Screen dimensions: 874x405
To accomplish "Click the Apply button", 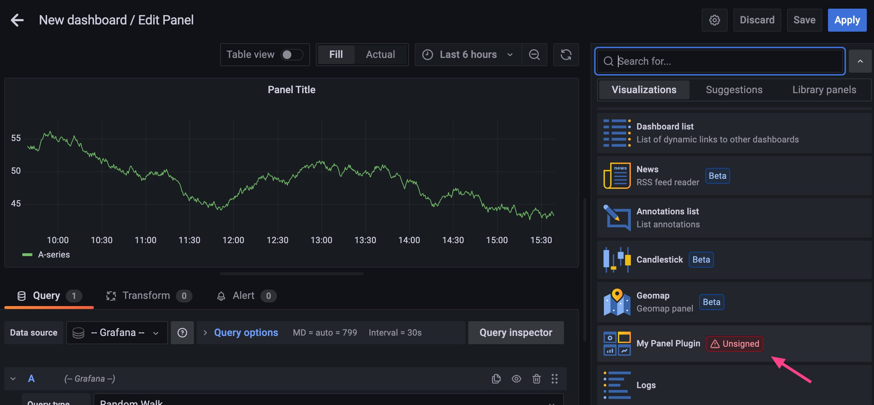I will (847, 20).
